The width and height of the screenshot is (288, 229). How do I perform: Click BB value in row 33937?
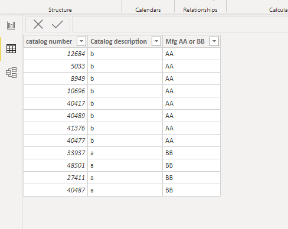[191, 153]
